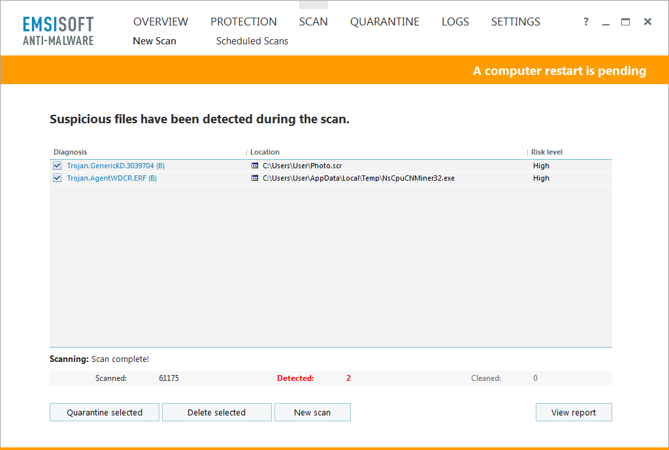This screenshot has height=450, width=669.
Task: Sort by the Risk level column header
Action: tap(547, 152)
